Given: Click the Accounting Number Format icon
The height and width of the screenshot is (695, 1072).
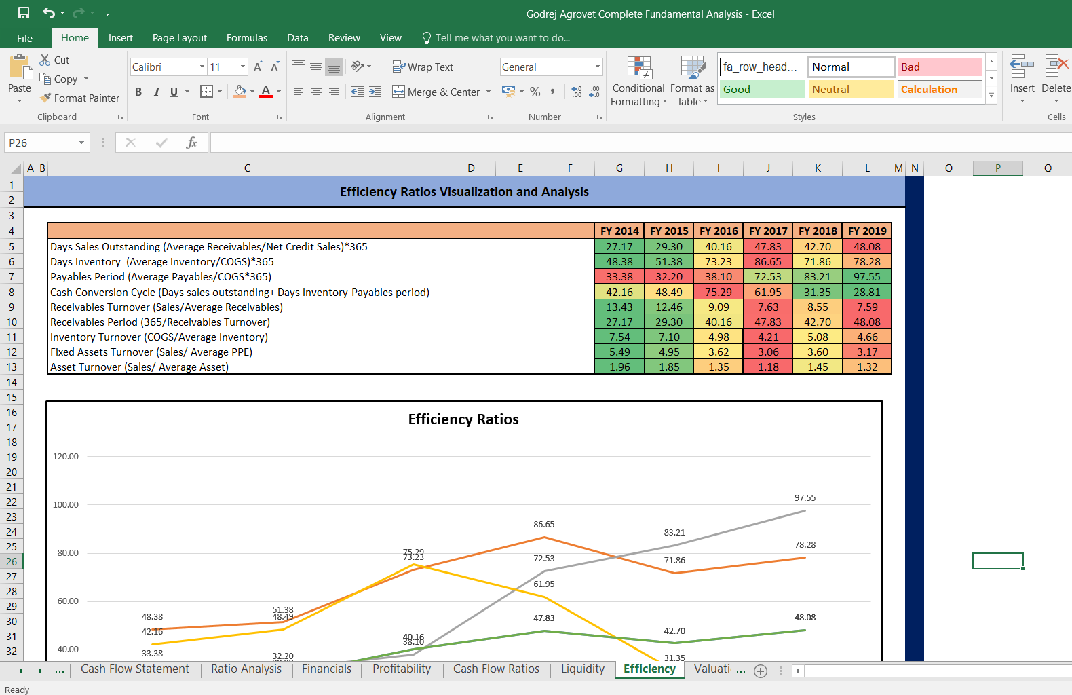Looking at the screenshot, I should [508, 92].
